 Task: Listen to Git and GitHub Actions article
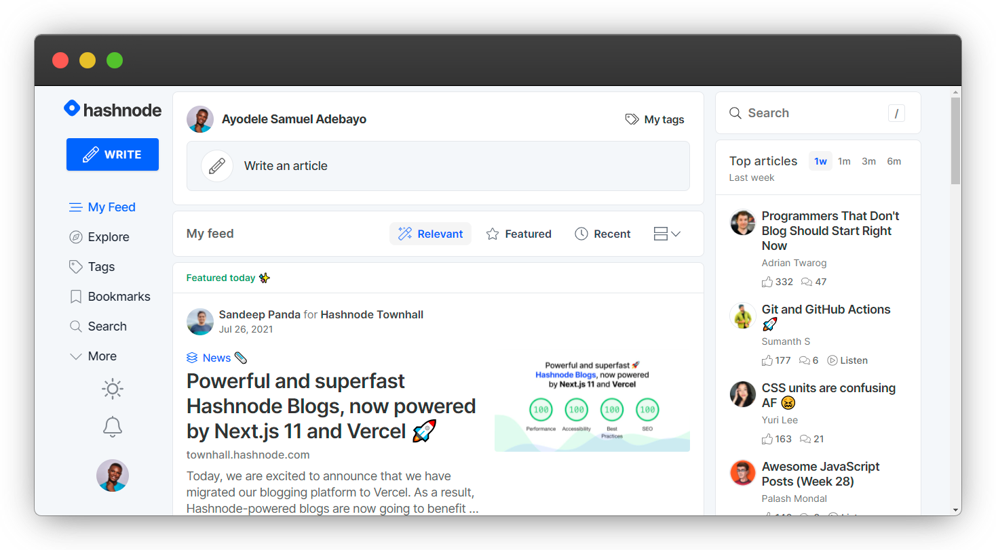click(847, 360)
